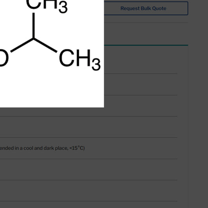208x208 pixels.
Task: Click the dimmed area above the teal tab line
Action: point(146,34)
